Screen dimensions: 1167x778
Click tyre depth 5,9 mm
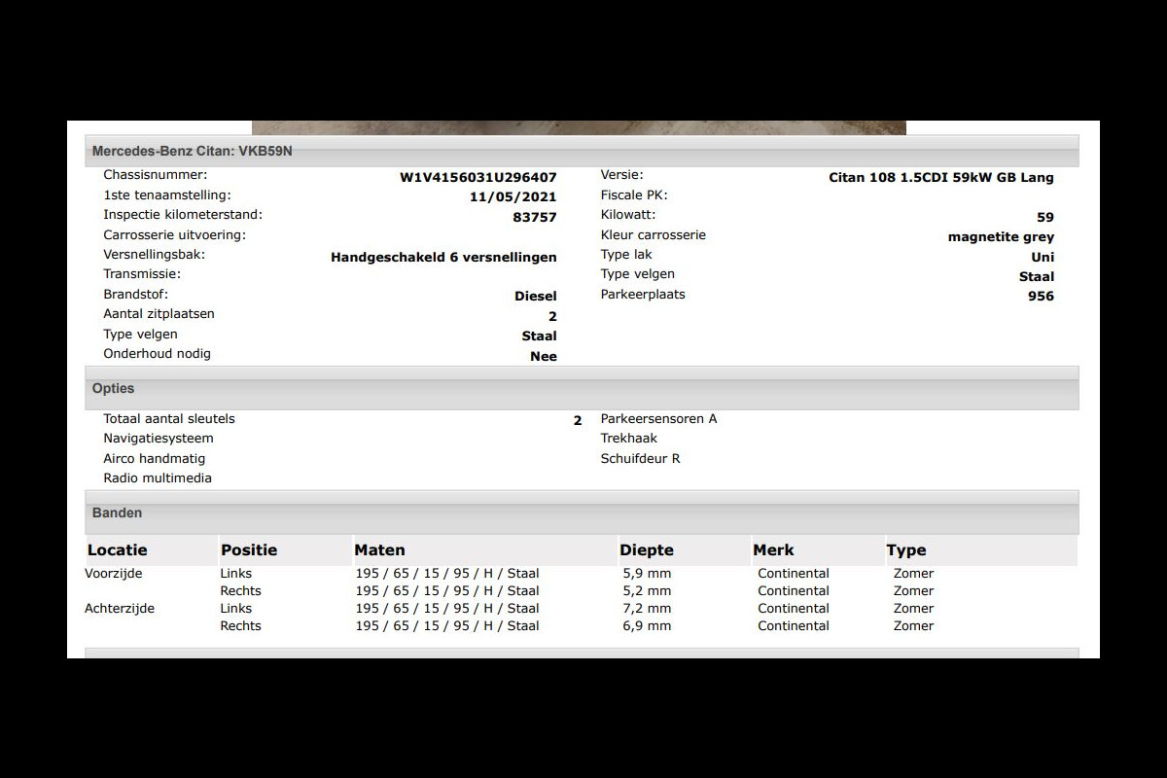point(647,574)
